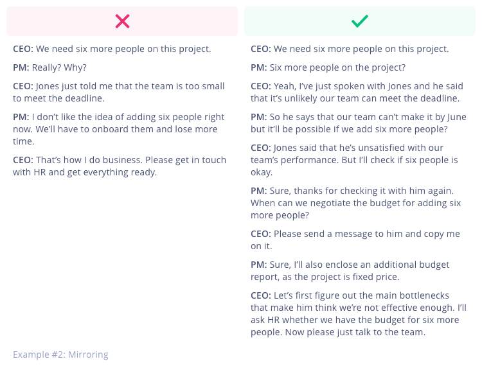The width and height of the screenshot is (482, 368).
Task: Select the 'Jones just told me' paragraph
Action: pos(119,92)
